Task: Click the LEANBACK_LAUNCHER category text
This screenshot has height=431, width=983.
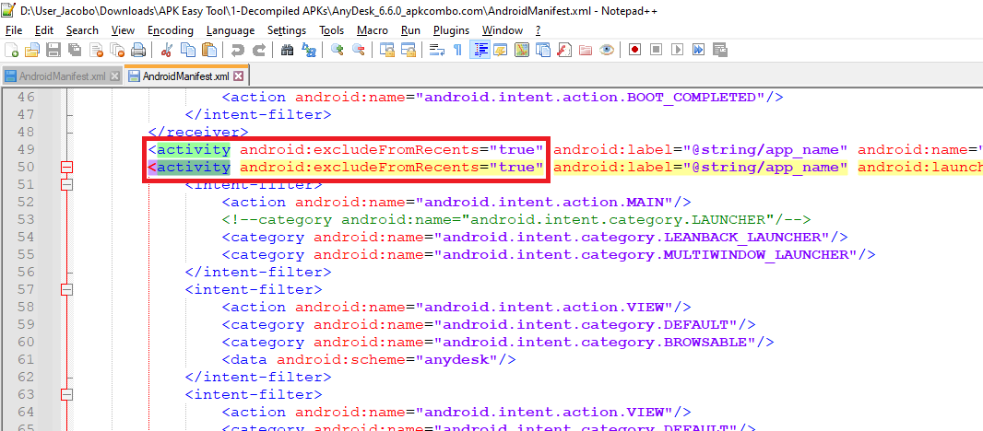Action: 535,237
